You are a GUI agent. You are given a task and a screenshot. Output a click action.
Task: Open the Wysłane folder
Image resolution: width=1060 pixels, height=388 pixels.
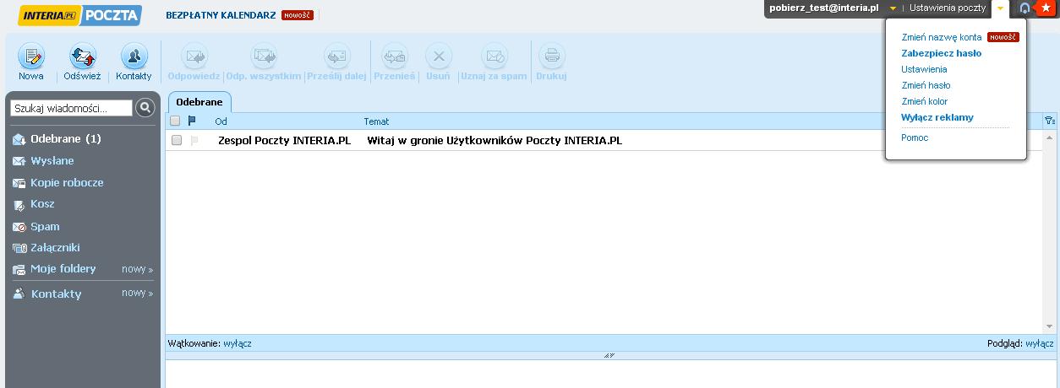click(x=52, y=160)
